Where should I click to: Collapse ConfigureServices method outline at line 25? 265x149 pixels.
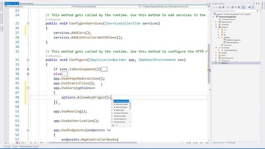click(28, 23)
